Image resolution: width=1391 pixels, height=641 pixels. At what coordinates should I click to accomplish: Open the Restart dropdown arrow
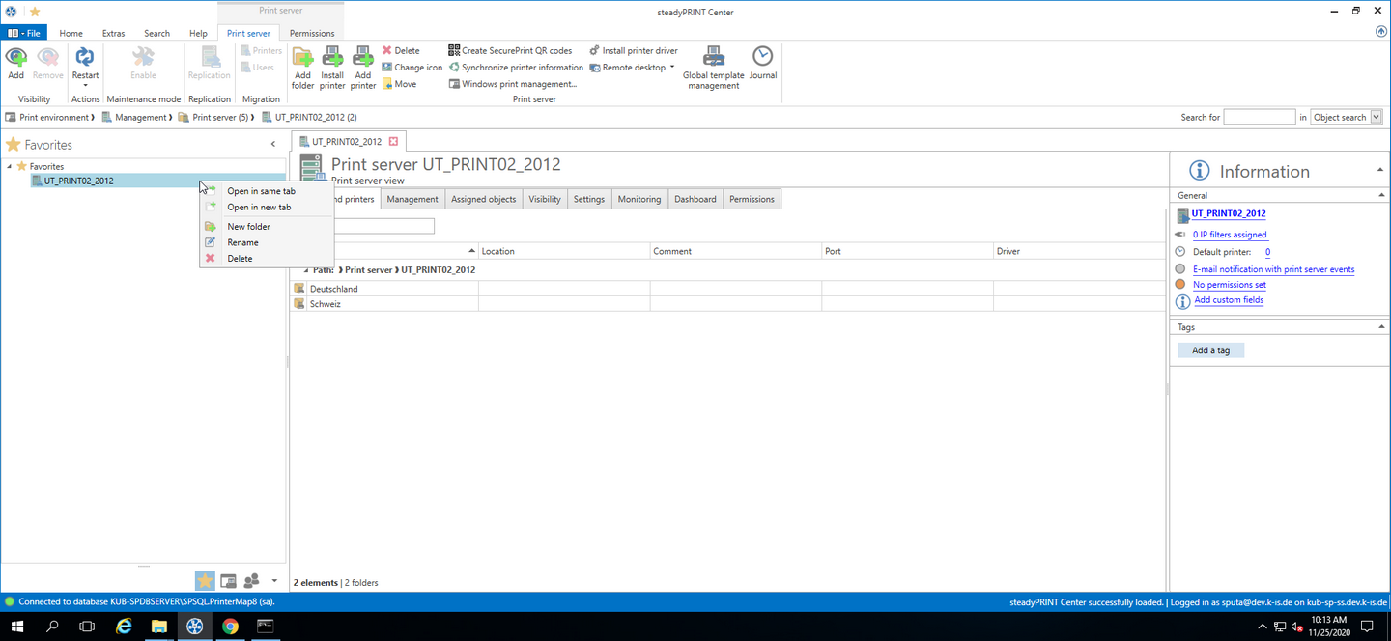click(x=85, y=86)
